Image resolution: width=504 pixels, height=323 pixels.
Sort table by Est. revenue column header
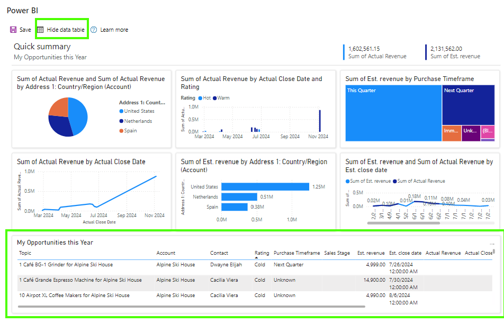point(371,253)
